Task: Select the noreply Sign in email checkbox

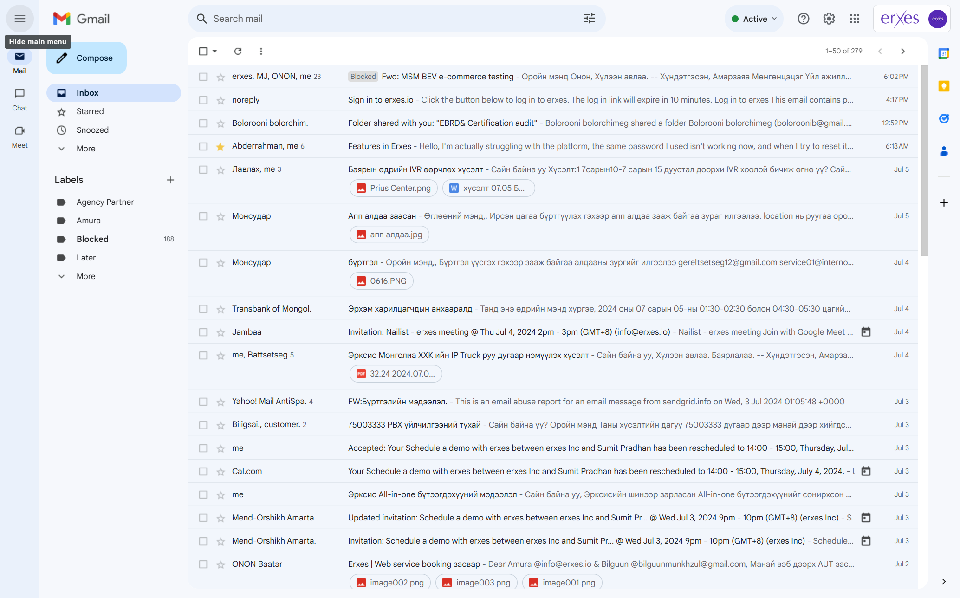Action: [x=203, y=100]
